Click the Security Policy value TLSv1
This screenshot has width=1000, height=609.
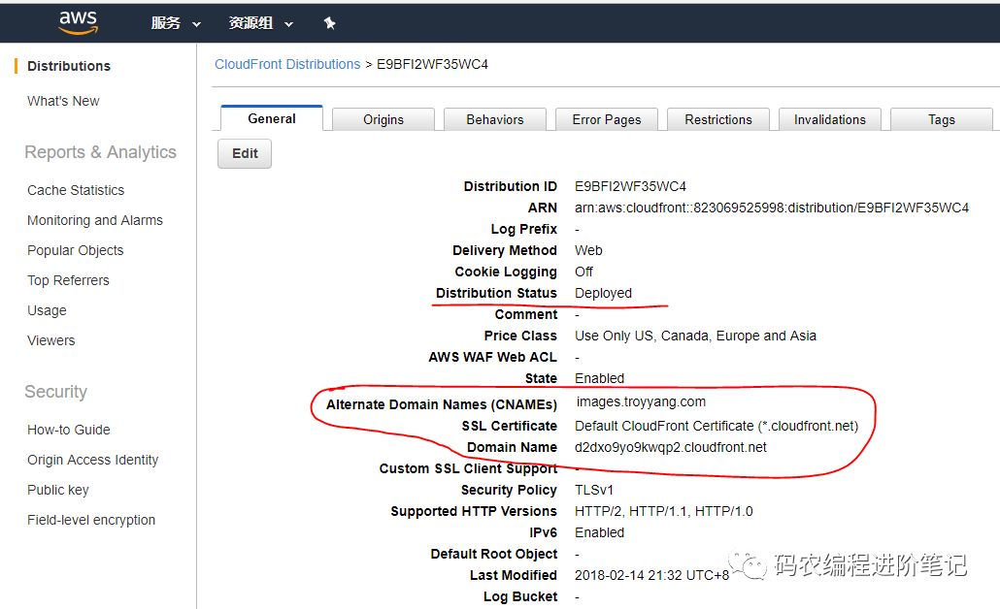(594, 490)
